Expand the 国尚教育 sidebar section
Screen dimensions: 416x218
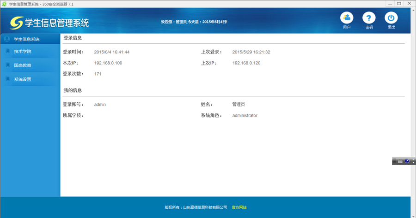pos(23,65)
